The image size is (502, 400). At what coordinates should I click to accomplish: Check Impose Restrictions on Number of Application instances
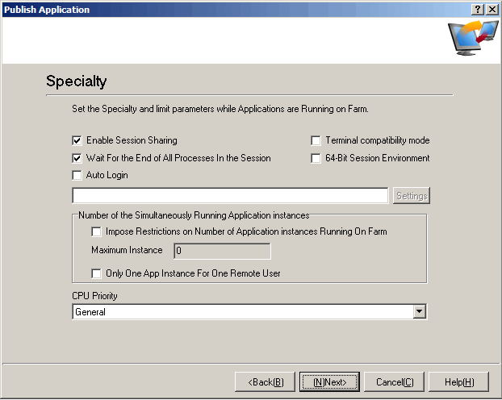(97, 231)
